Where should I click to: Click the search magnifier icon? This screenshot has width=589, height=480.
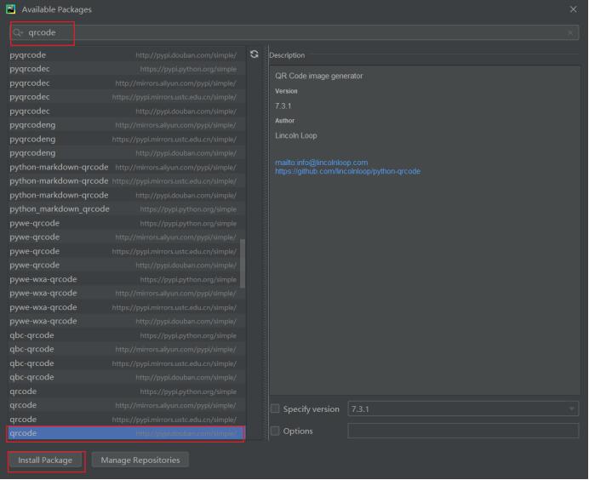(18, 33)
